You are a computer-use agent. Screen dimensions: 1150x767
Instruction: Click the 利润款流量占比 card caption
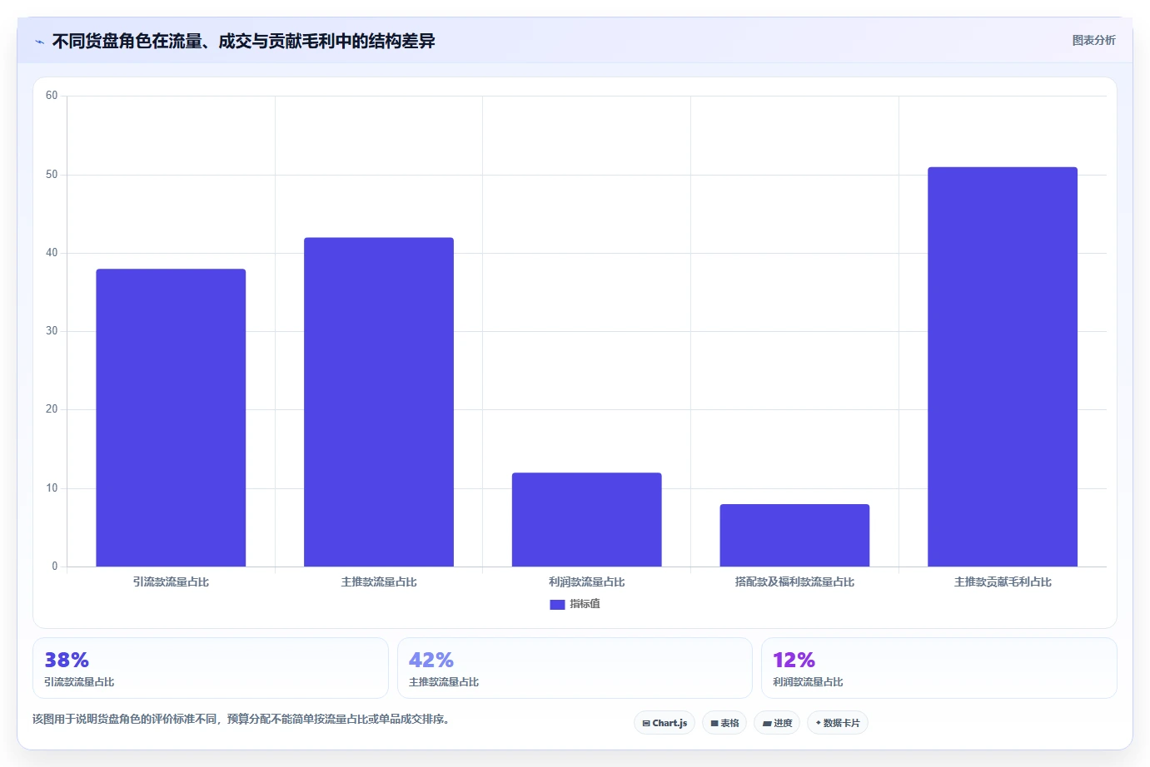click(808, 682)
